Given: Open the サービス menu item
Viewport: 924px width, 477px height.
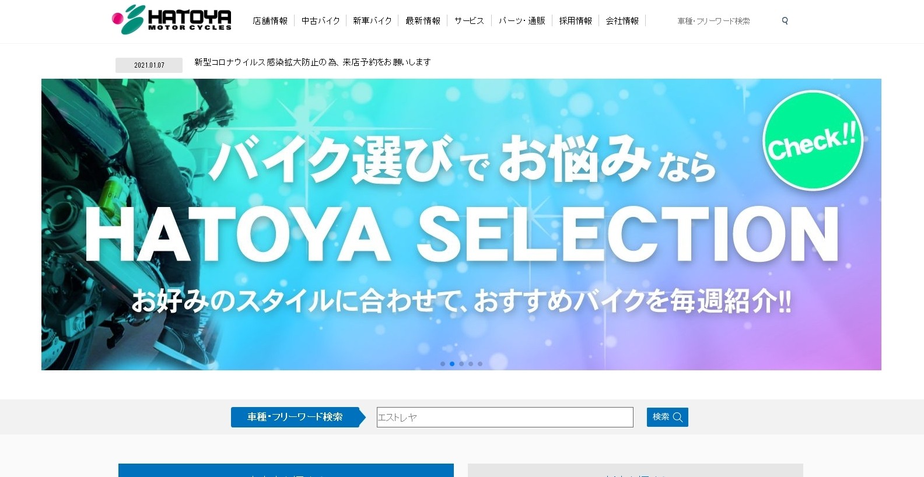Looking at the screenshot, I should (x=469, y=21).
